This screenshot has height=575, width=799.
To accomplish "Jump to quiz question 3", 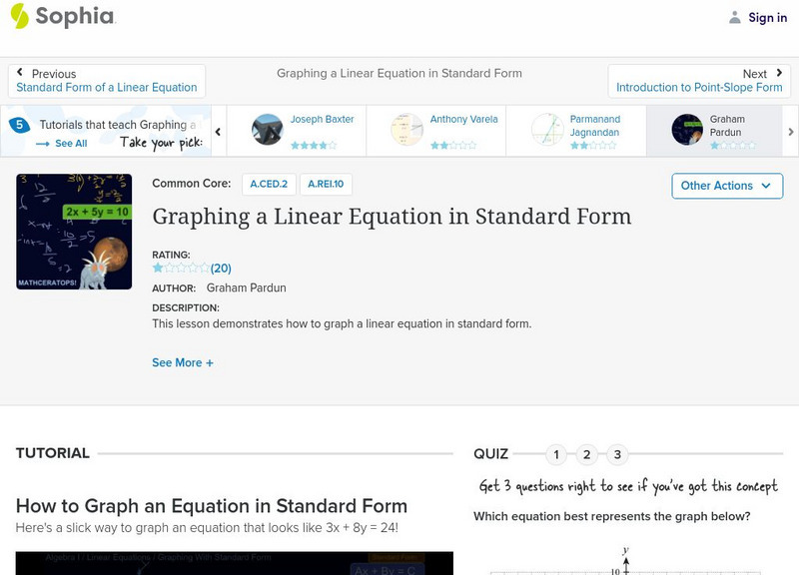I will click(618, 455).
